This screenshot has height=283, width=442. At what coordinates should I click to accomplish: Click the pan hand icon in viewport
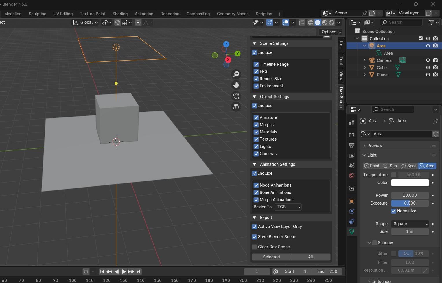pyautogui.click(x=236, y=85)
